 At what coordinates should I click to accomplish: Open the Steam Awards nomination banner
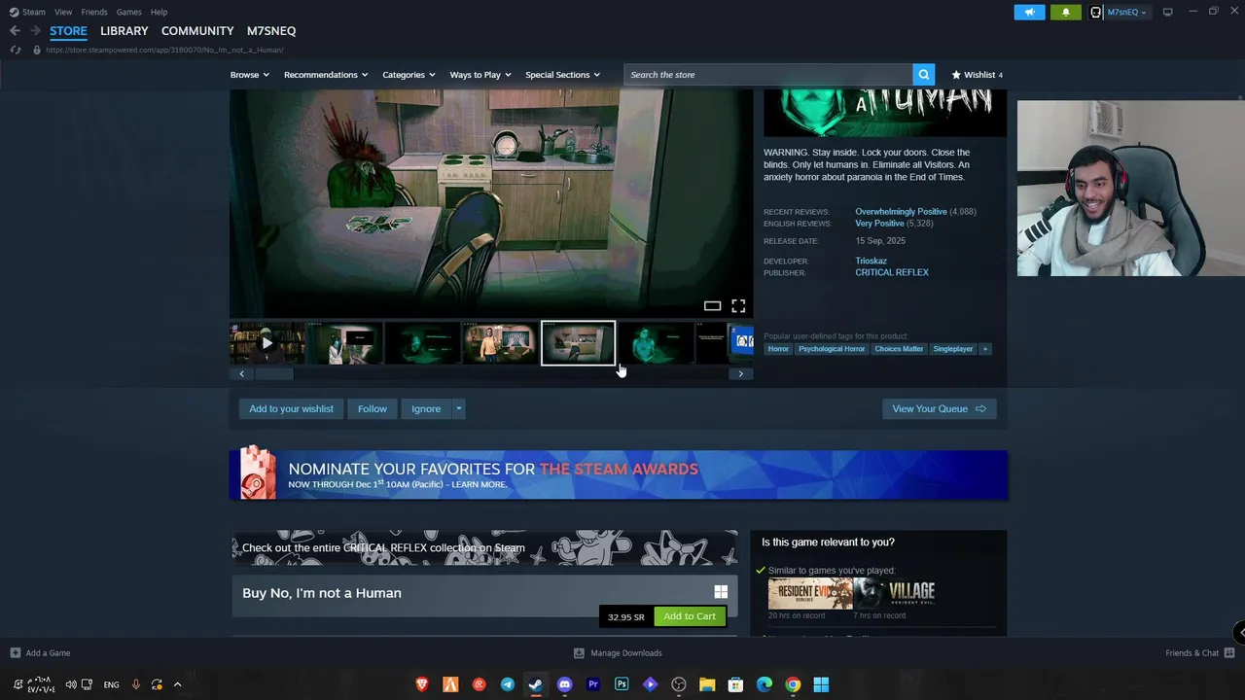coord(619,474)
